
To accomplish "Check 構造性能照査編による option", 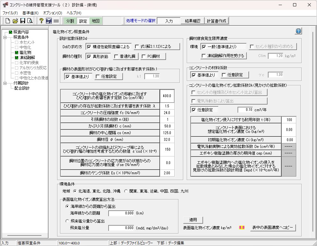I will (109, 47).
